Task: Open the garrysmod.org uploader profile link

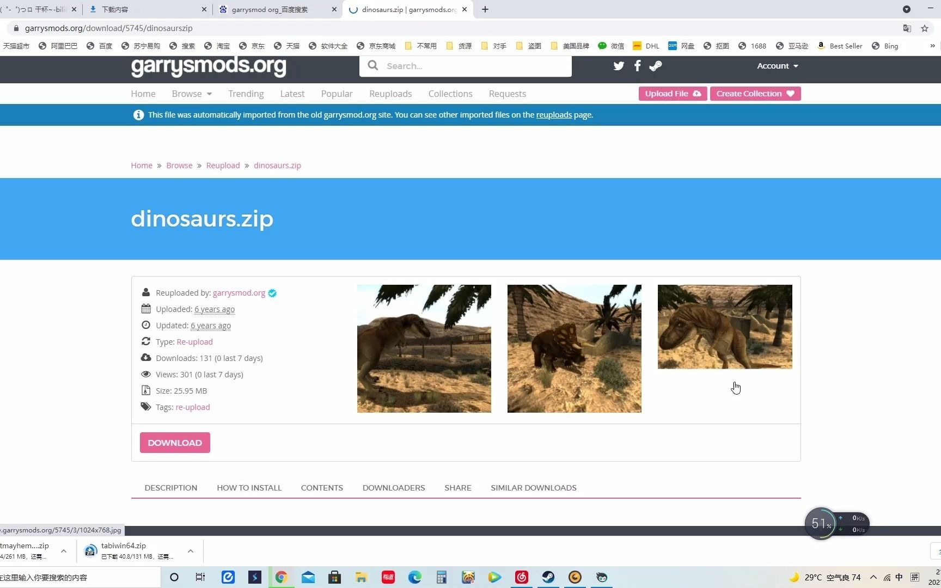Action: [x=239, y=293]
